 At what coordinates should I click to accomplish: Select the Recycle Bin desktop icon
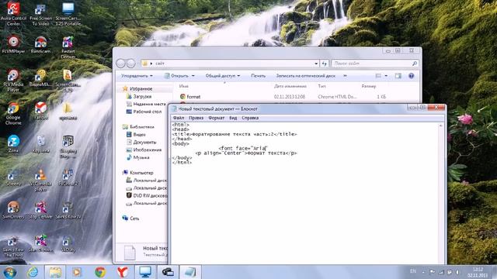tap(41, 143)
